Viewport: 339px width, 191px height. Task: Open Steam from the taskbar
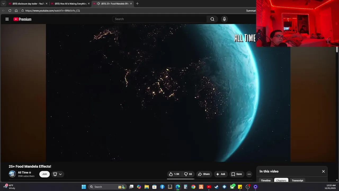point(216,187)
